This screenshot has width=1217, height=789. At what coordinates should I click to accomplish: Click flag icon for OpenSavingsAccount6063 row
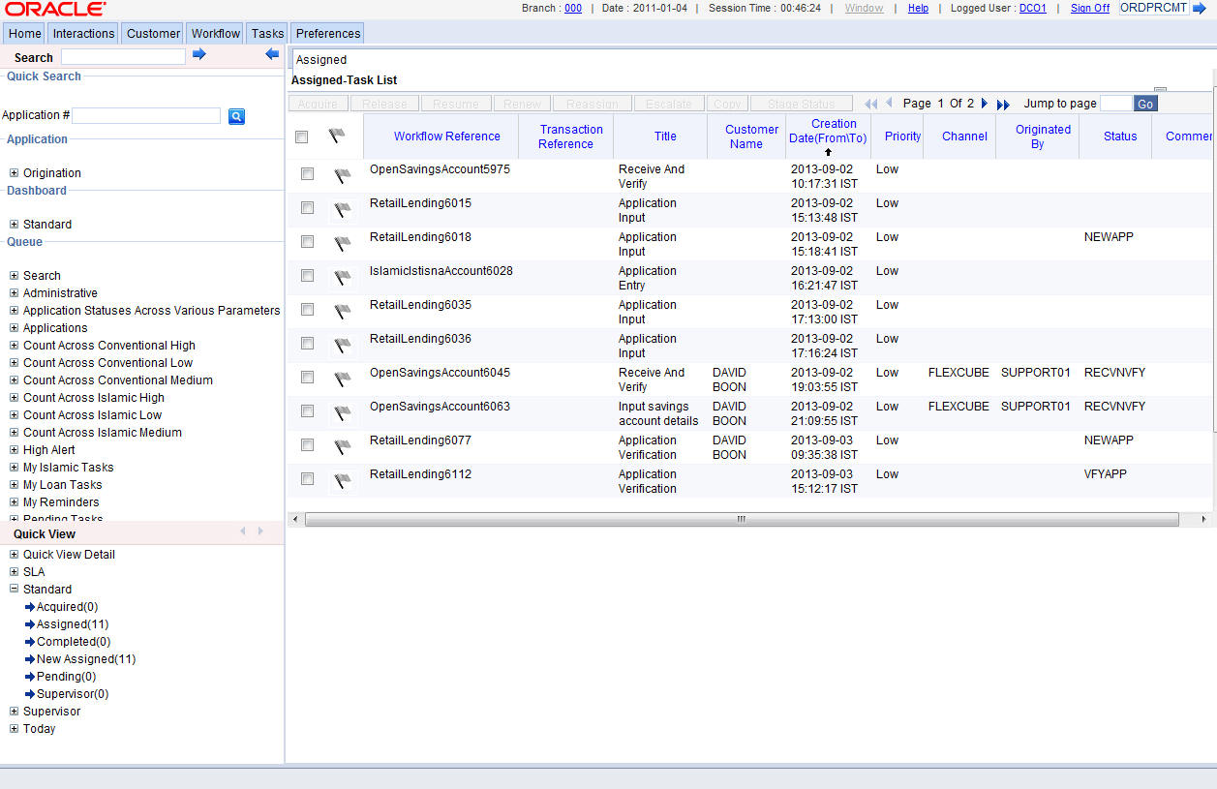[343, 413]
